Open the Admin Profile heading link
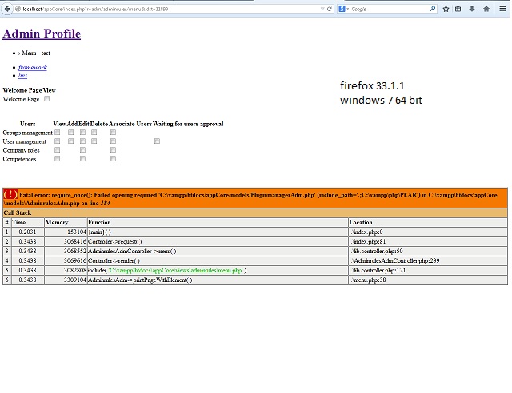Image resolution: width=512 pixels, height=393 pixels. [x=42, y=34]
